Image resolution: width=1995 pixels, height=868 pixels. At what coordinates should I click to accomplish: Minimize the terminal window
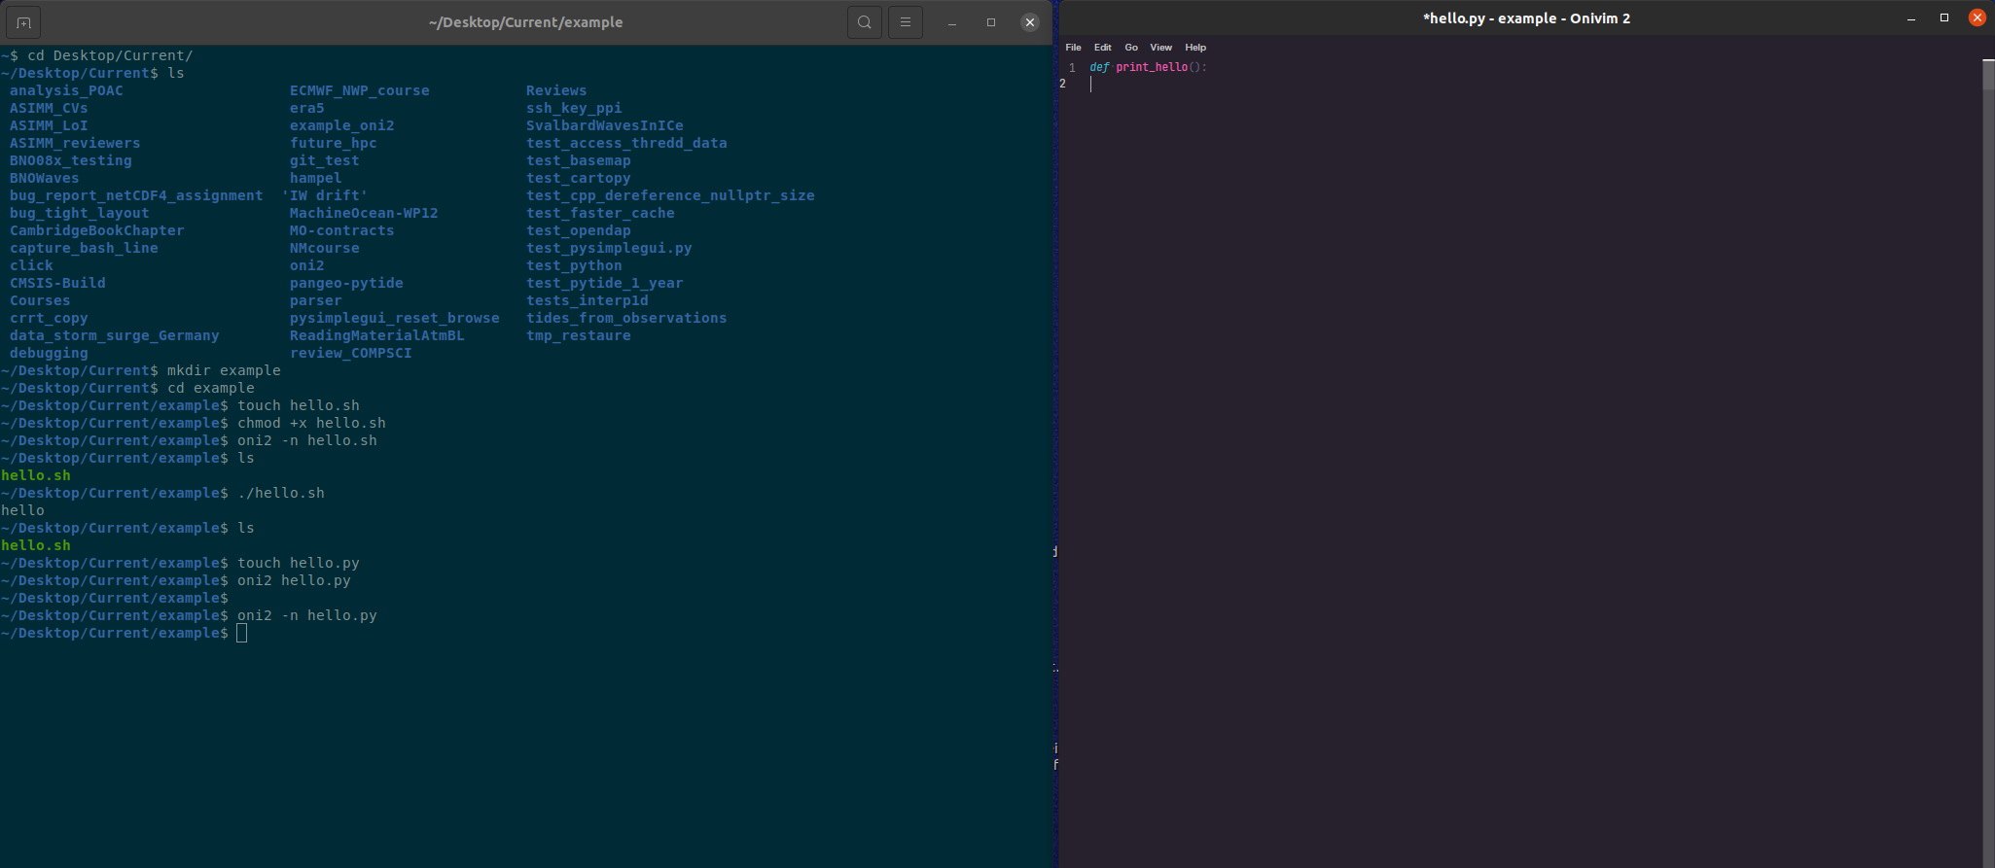pyautogui.click(x=952, y=22)
